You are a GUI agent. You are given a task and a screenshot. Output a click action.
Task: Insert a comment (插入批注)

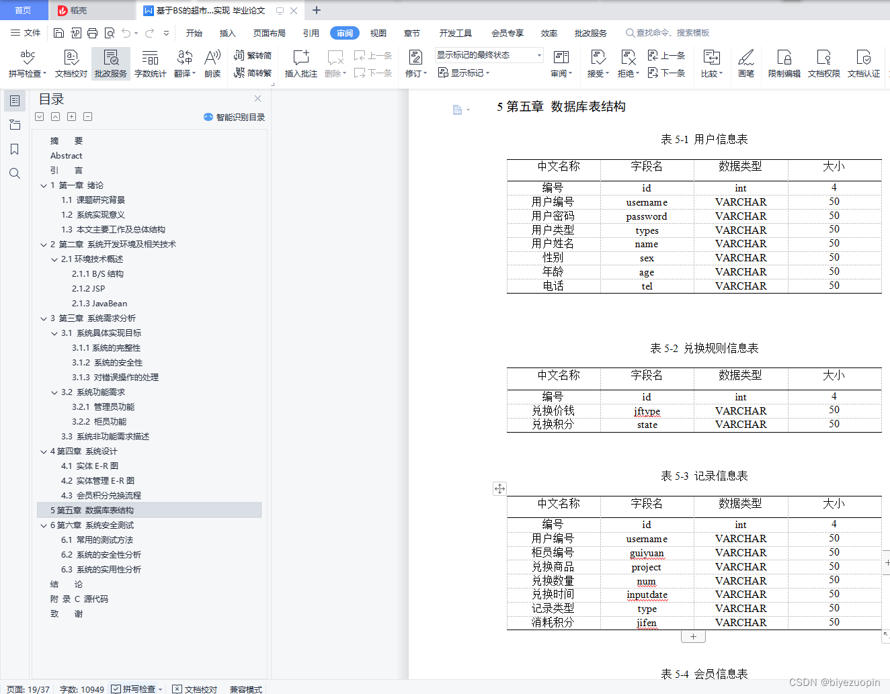pos(301,64)
